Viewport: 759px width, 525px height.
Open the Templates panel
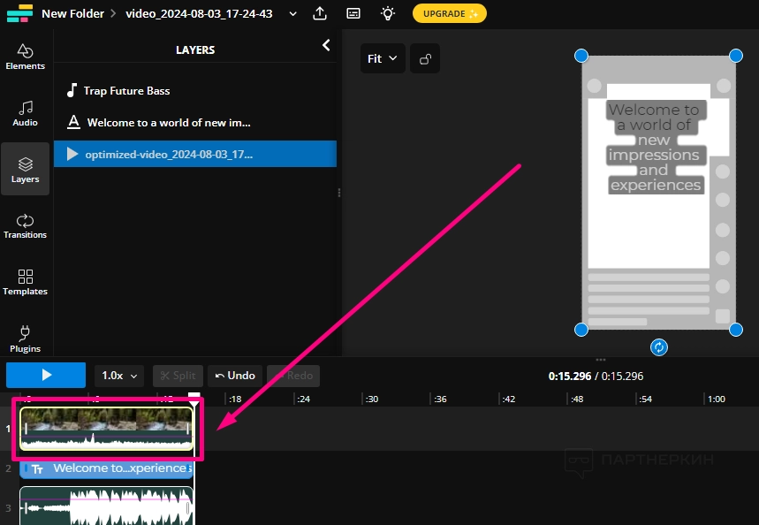[x=25, y=283]
